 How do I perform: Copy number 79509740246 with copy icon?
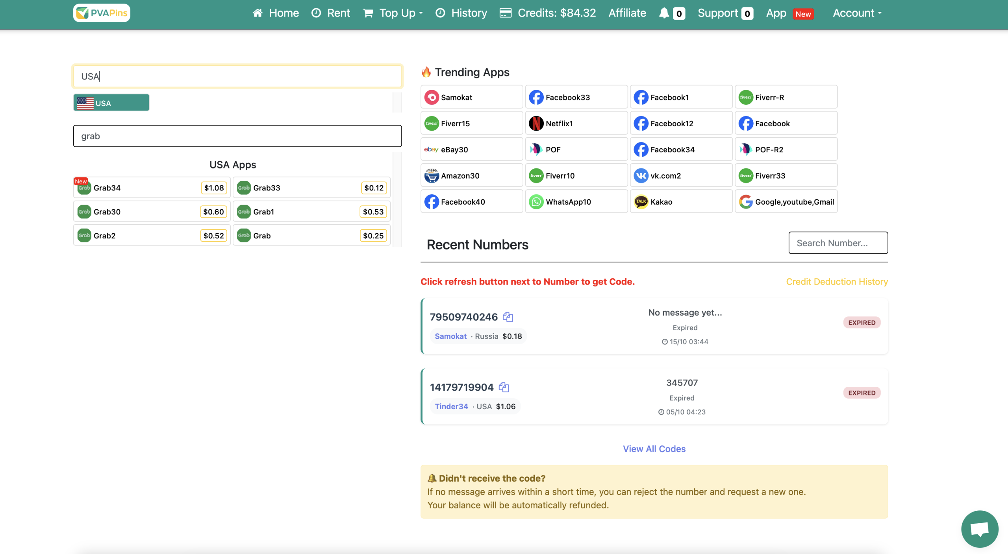point(508,317)
